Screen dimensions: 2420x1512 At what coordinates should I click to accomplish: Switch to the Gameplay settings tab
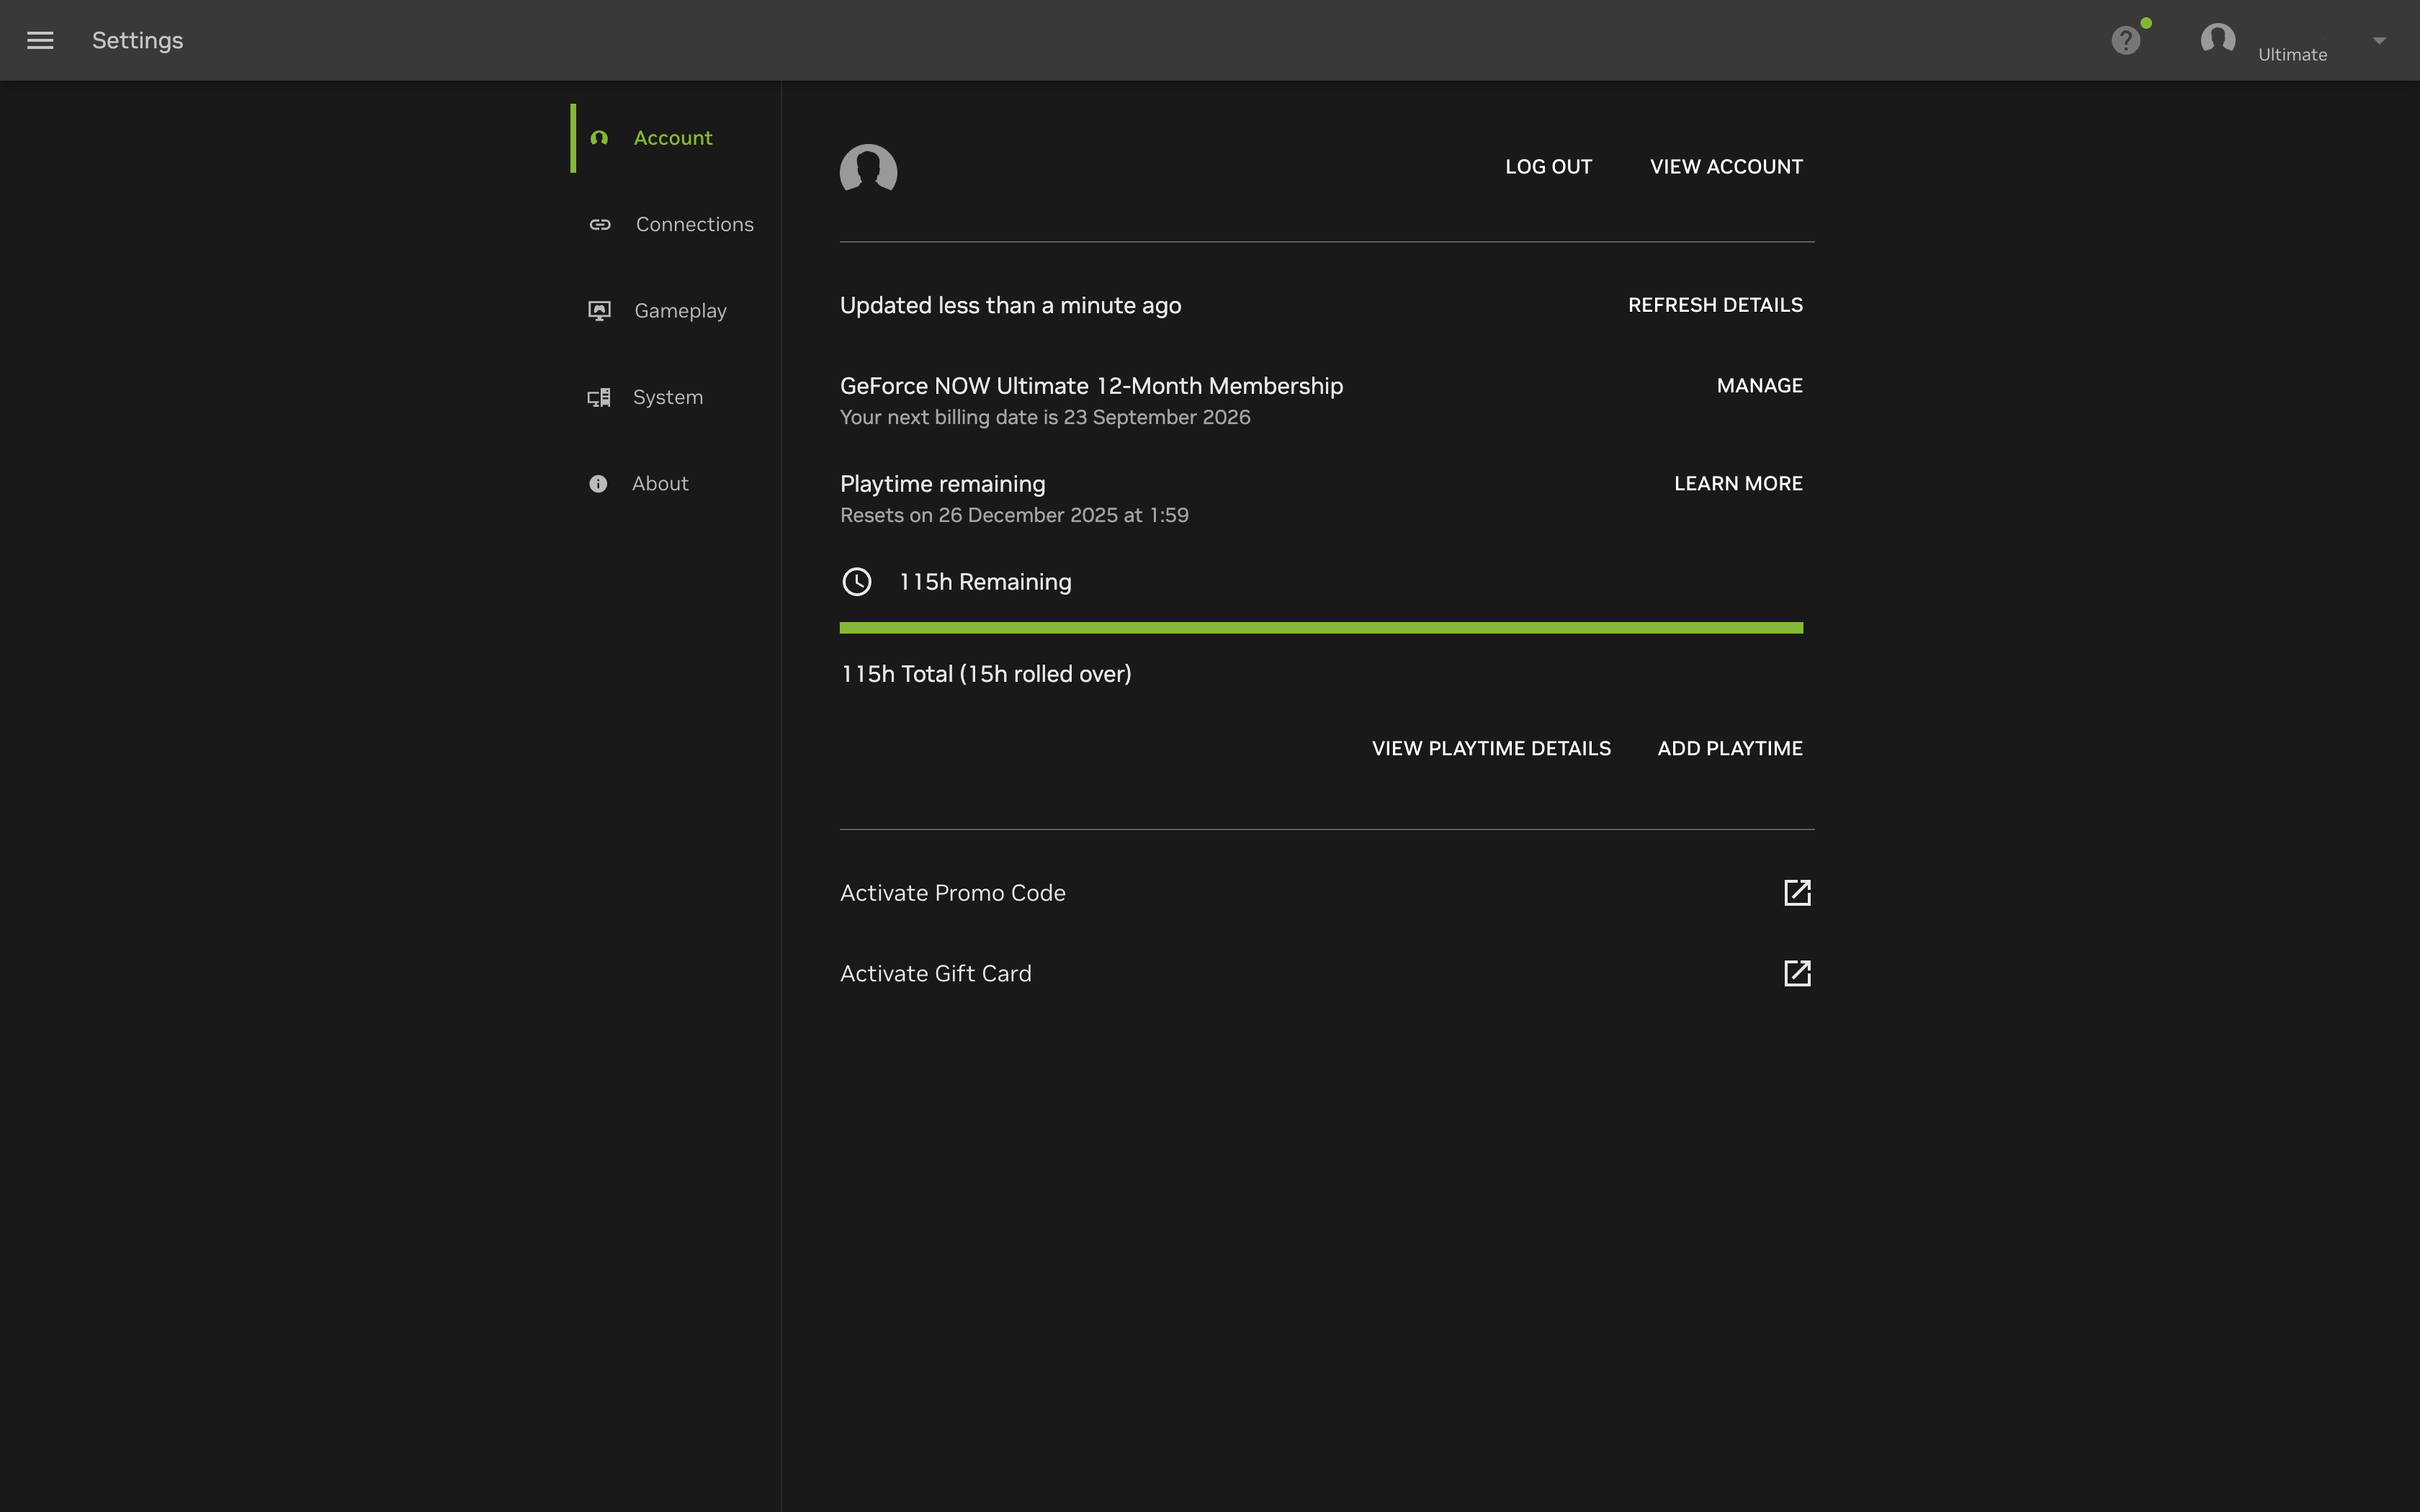point(680,311)
